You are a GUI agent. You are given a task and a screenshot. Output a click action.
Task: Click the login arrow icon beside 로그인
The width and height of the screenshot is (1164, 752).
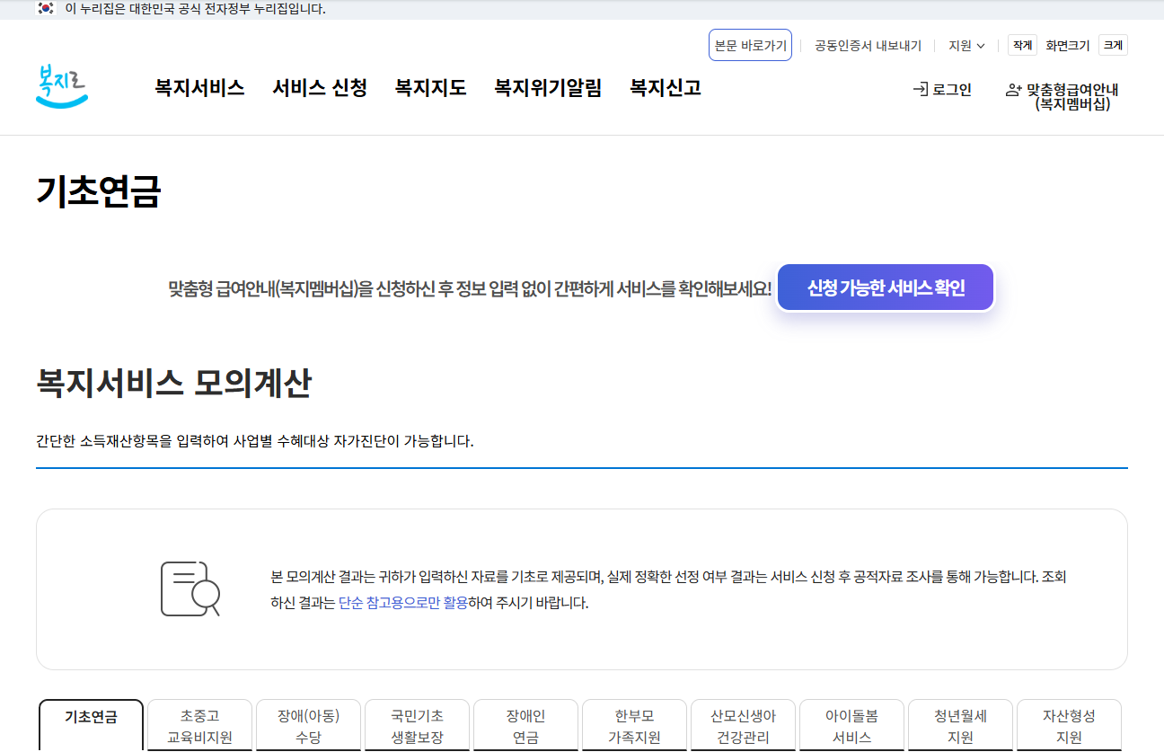[x=920, y=90]
